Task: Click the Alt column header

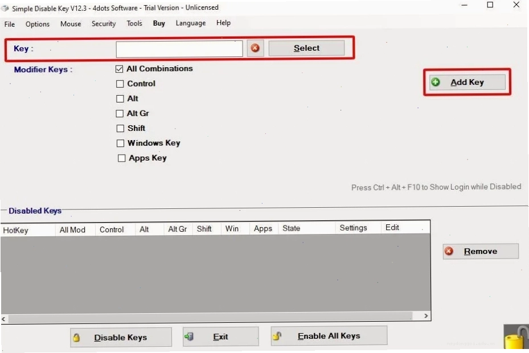Action: pos(150,229)
